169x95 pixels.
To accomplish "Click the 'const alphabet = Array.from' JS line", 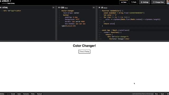I will [x=124, y=13].
